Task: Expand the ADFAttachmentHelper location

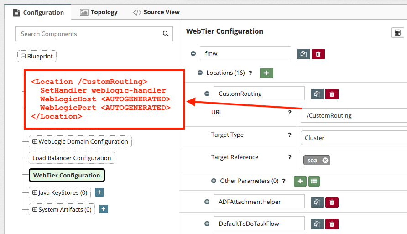Action: pos(207,202)
